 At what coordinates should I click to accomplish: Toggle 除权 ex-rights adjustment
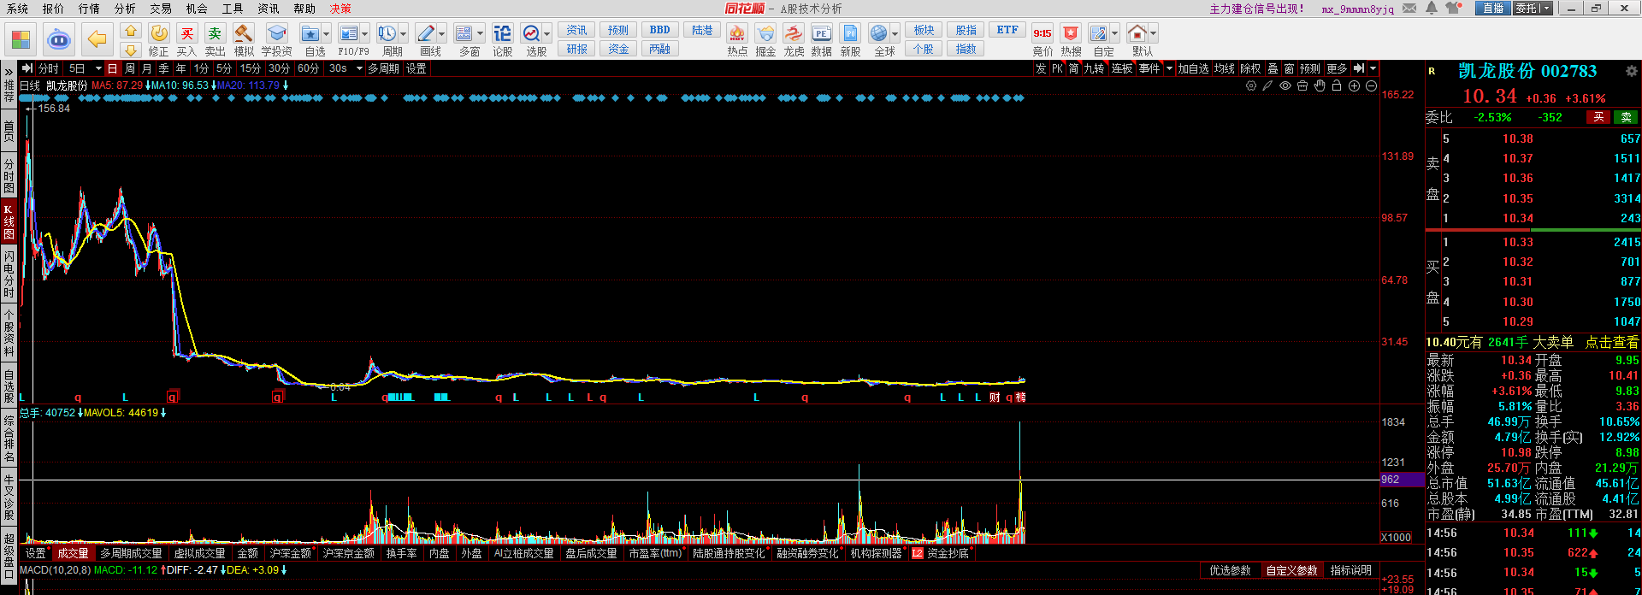[x=1250, y=68]
